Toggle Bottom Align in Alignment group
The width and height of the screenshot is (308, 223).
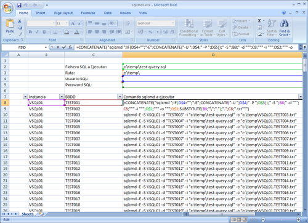click(104, 23)
